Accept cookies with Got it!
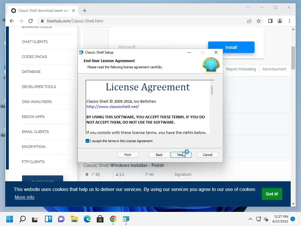The image size is (301, 226). (272, 194)
